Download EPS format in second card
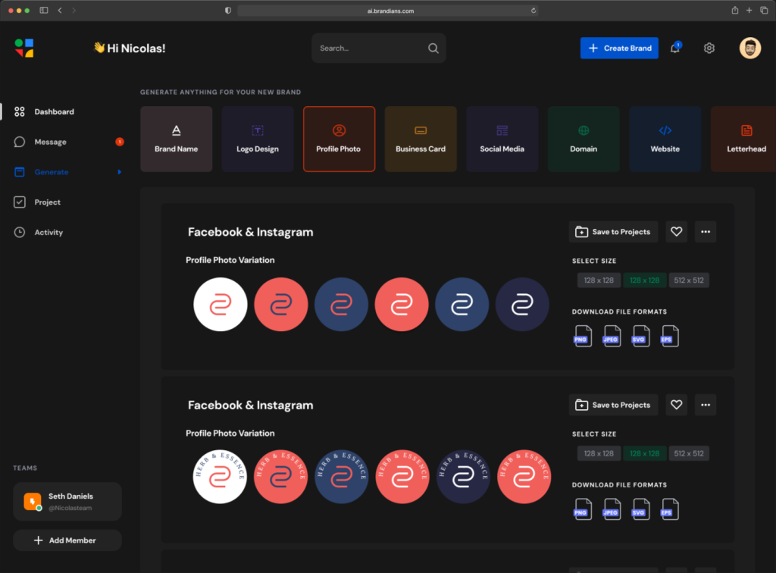Viewport: 776px width, 573px height. [x=669, y=509]
